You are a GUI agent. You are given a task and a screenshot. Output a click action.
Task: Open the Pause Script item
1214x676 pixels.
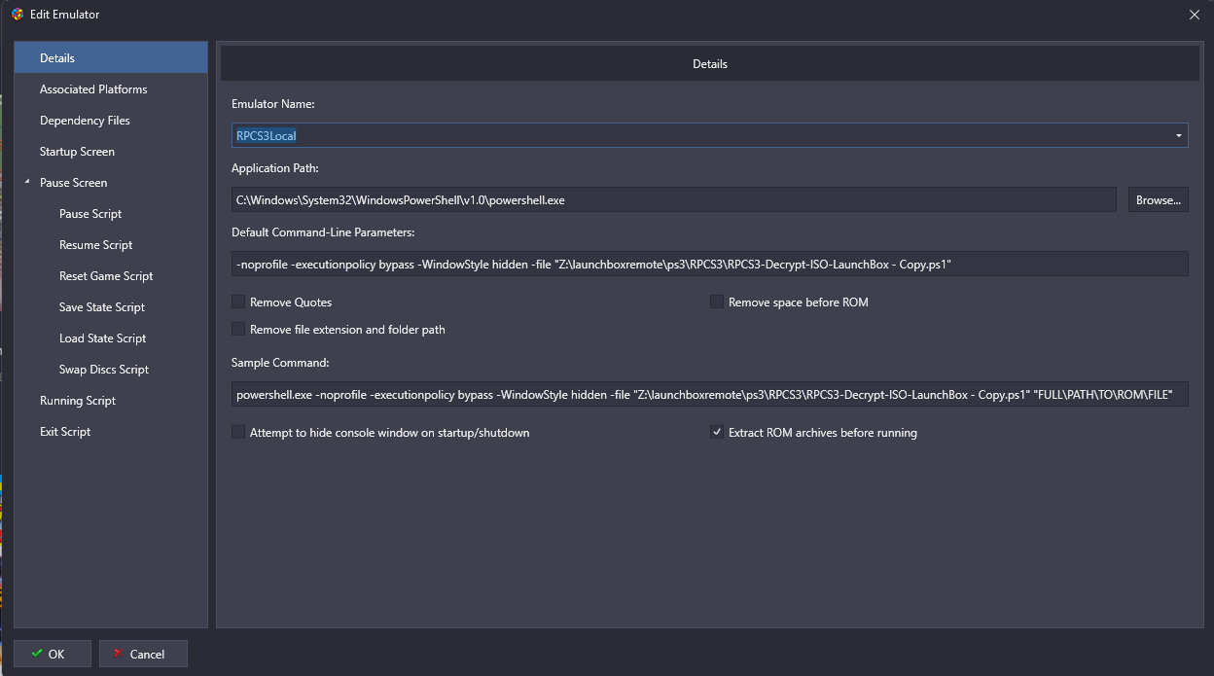(x=111, y=214)
